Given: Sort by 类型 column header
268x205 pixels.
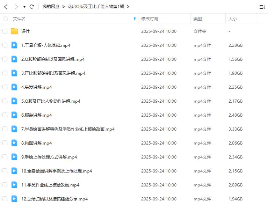Looking at the screenshot, I should 197,19.
